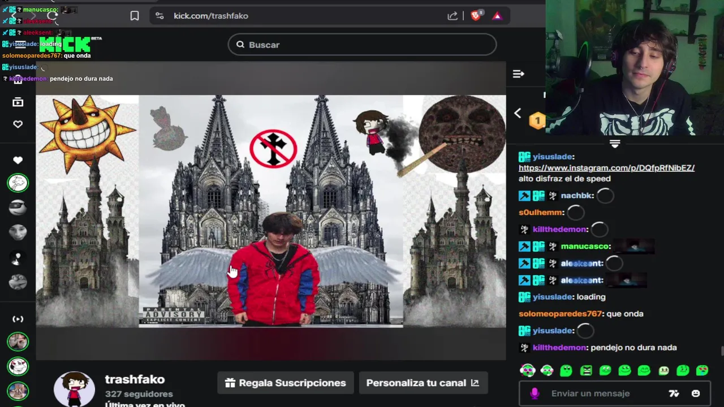Click username manucasco in chat panel
The width and height of the screenshot is (724, 407).
[585, 246]
